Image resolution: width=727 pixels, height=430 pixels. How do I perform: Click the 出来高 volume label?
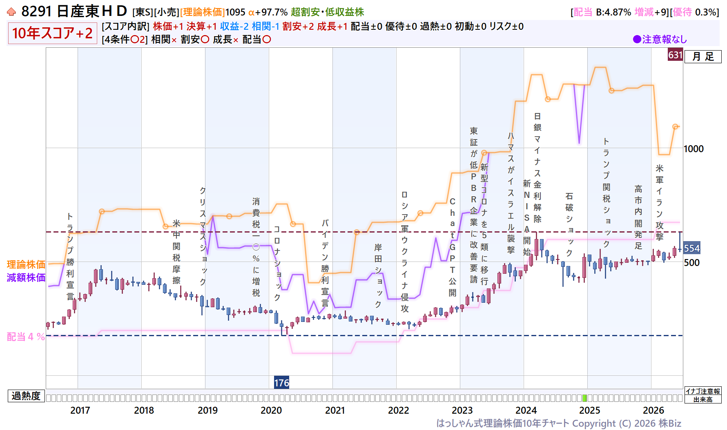click(x=703, y=399)
